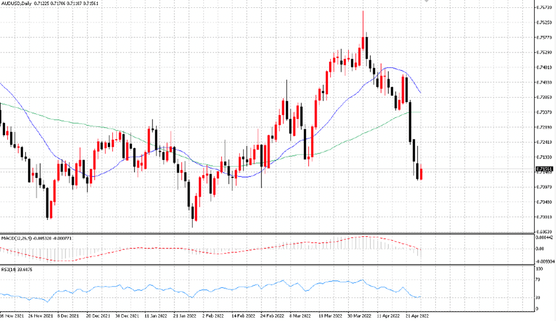
Task: Click the 30 Mar 2022 date label
Action: [x=359, y=316]
